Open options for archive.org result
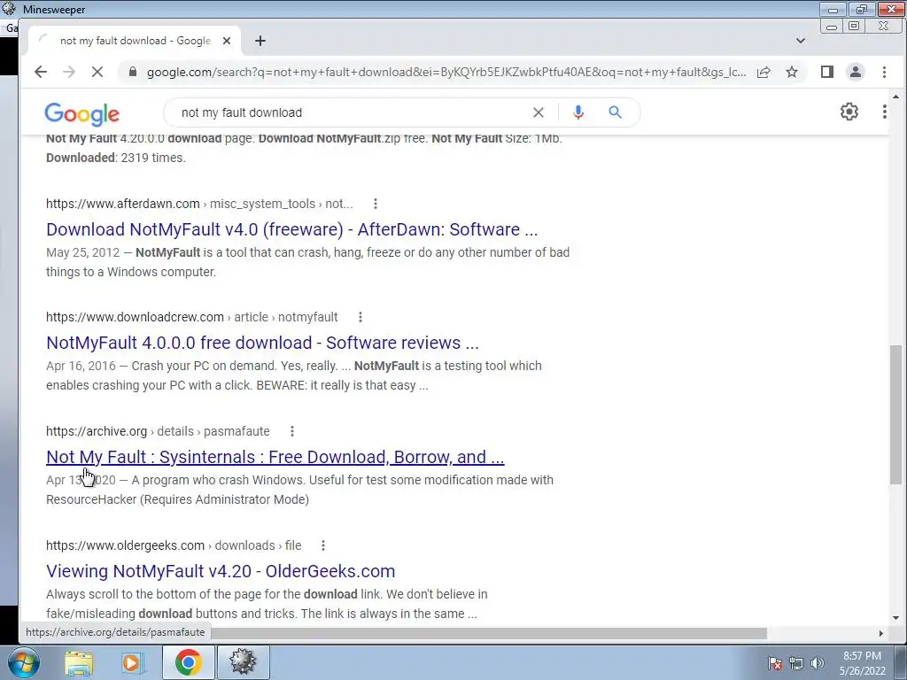 [292, 431]
